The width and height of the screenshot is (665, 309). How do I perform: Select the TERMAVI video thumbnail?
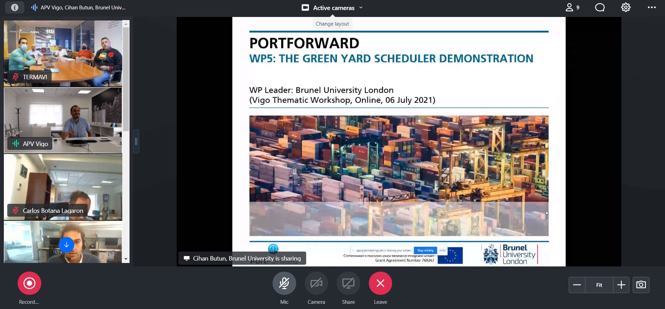[63, 53]
